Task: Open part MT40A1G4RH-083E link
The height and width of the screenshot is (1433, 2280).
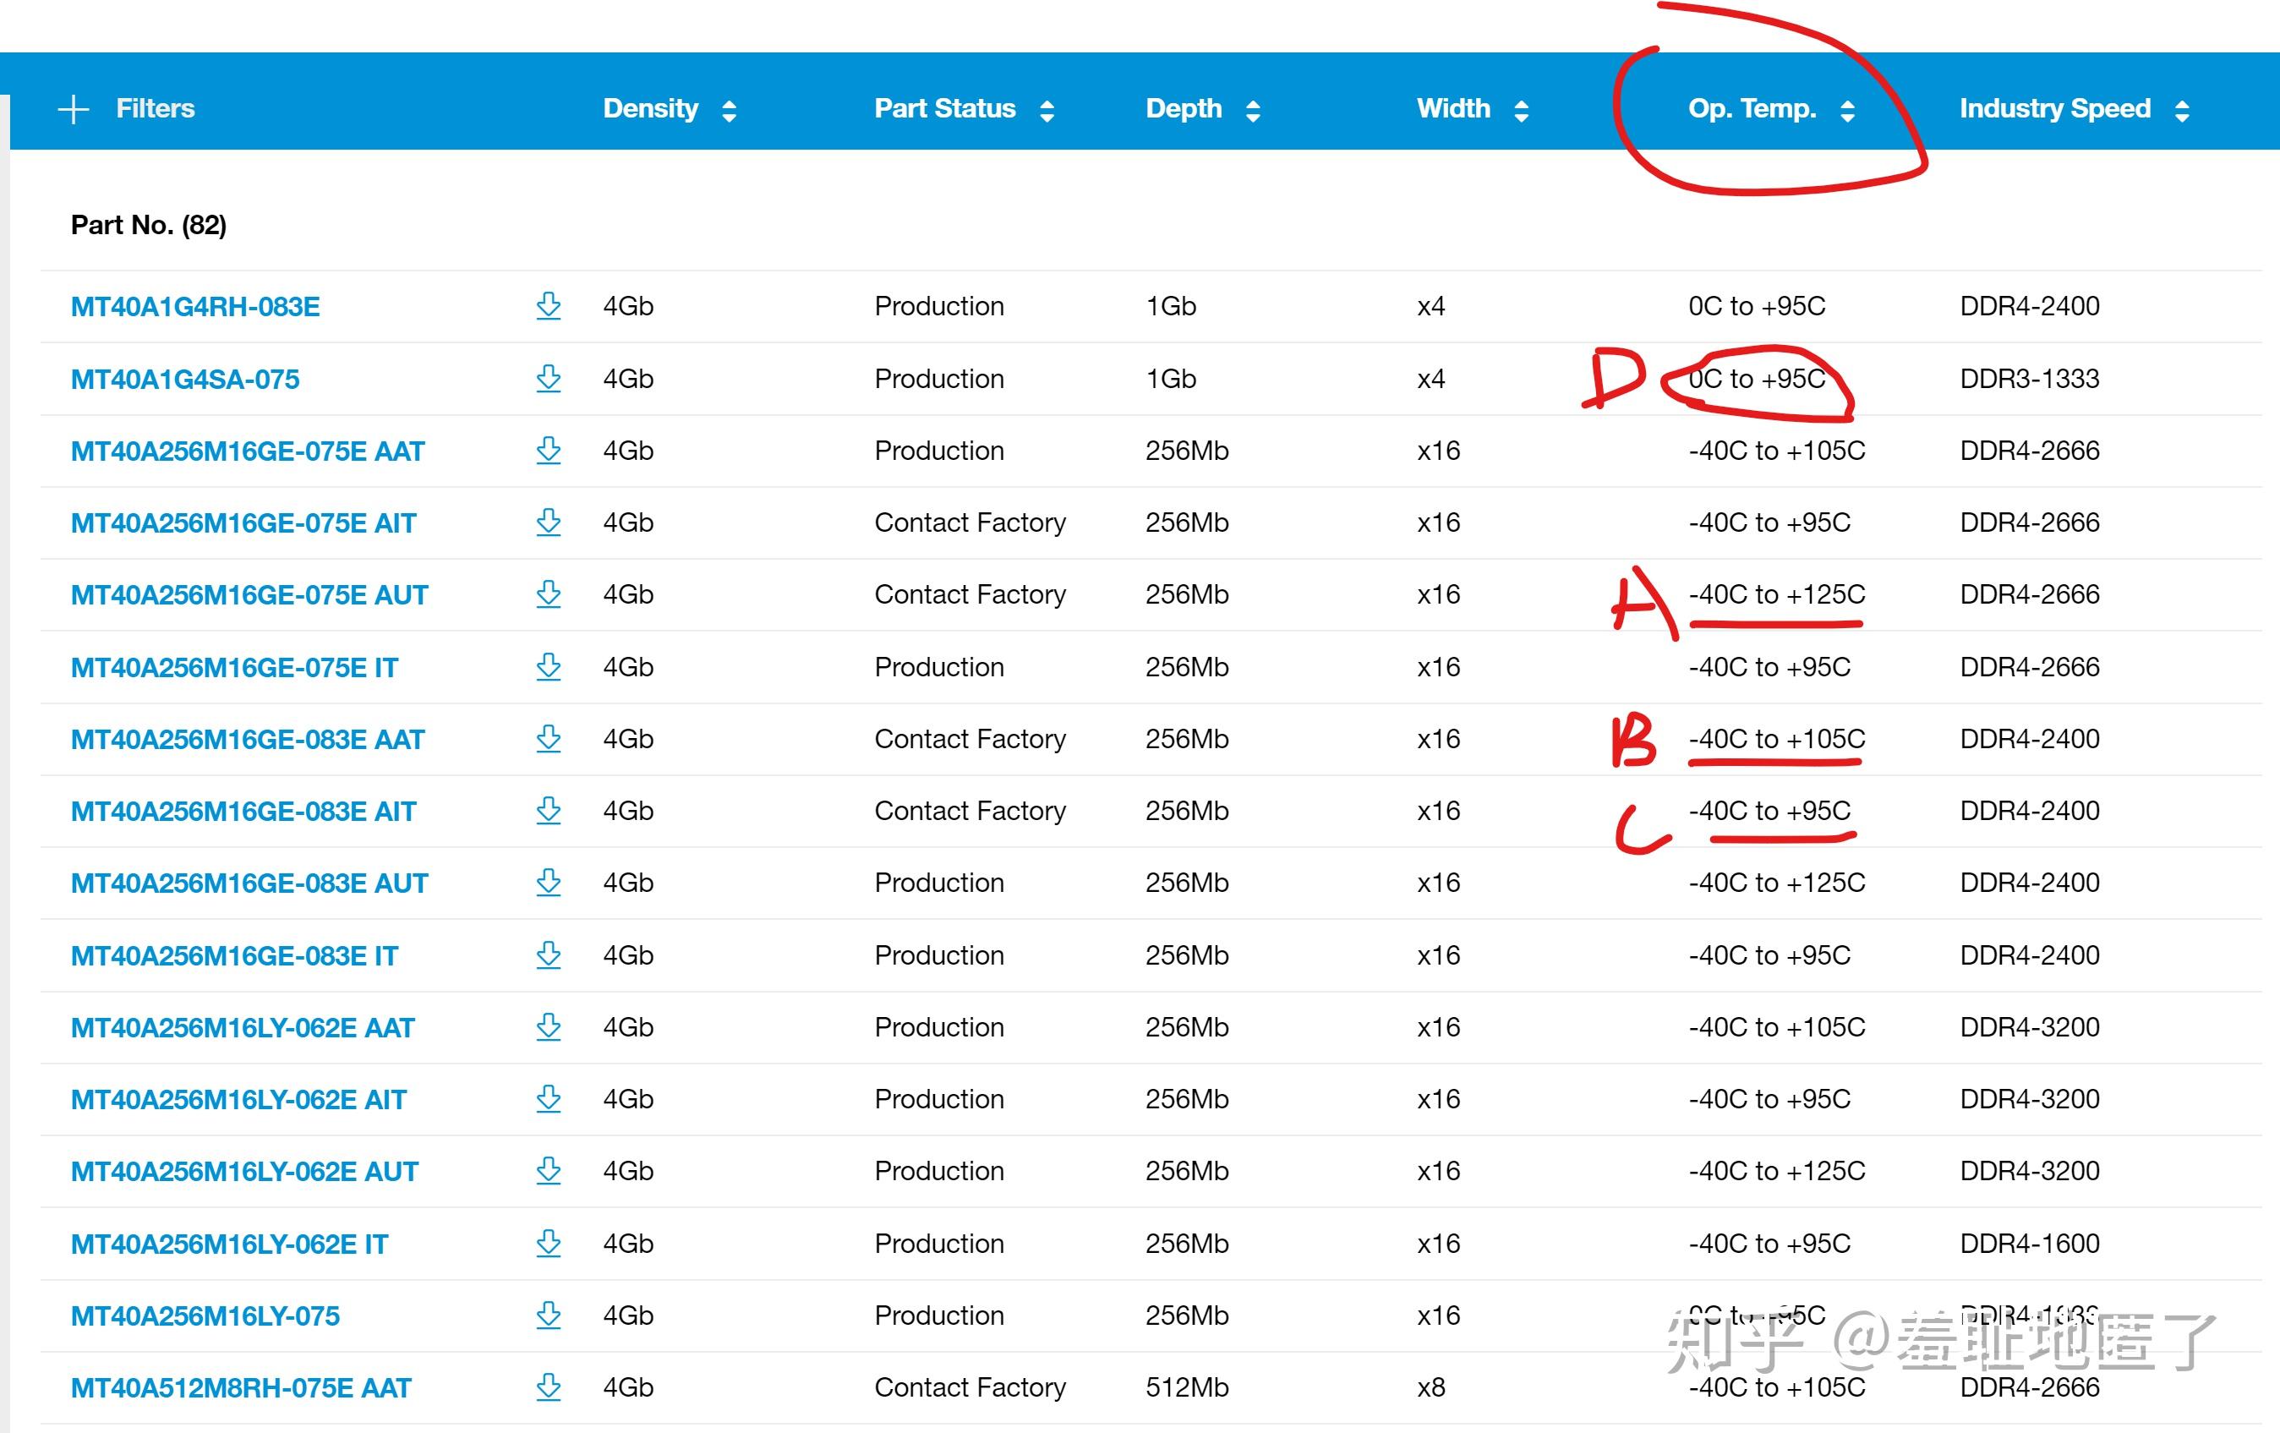Action: pyautogui.click(x=195, y=307)
